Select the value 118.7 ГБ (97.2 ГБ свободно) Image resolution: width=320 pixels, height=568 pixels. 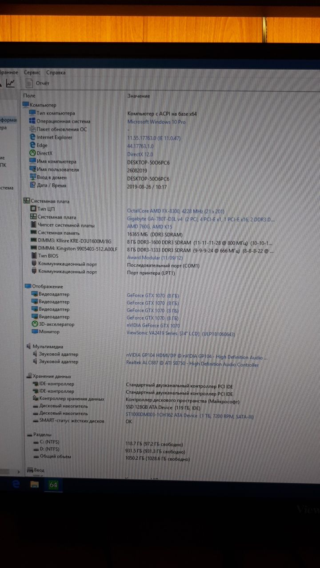tap(154, 444)
